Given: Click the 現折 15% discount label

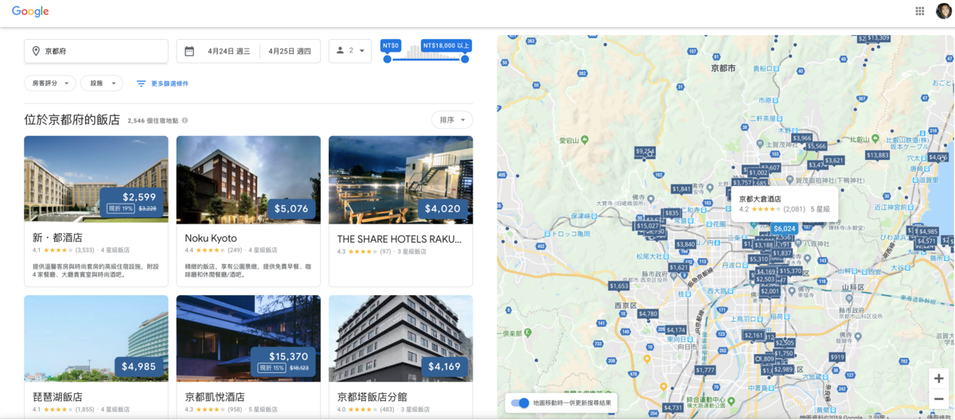Looking at the screenshot, I should pos(273,368).
